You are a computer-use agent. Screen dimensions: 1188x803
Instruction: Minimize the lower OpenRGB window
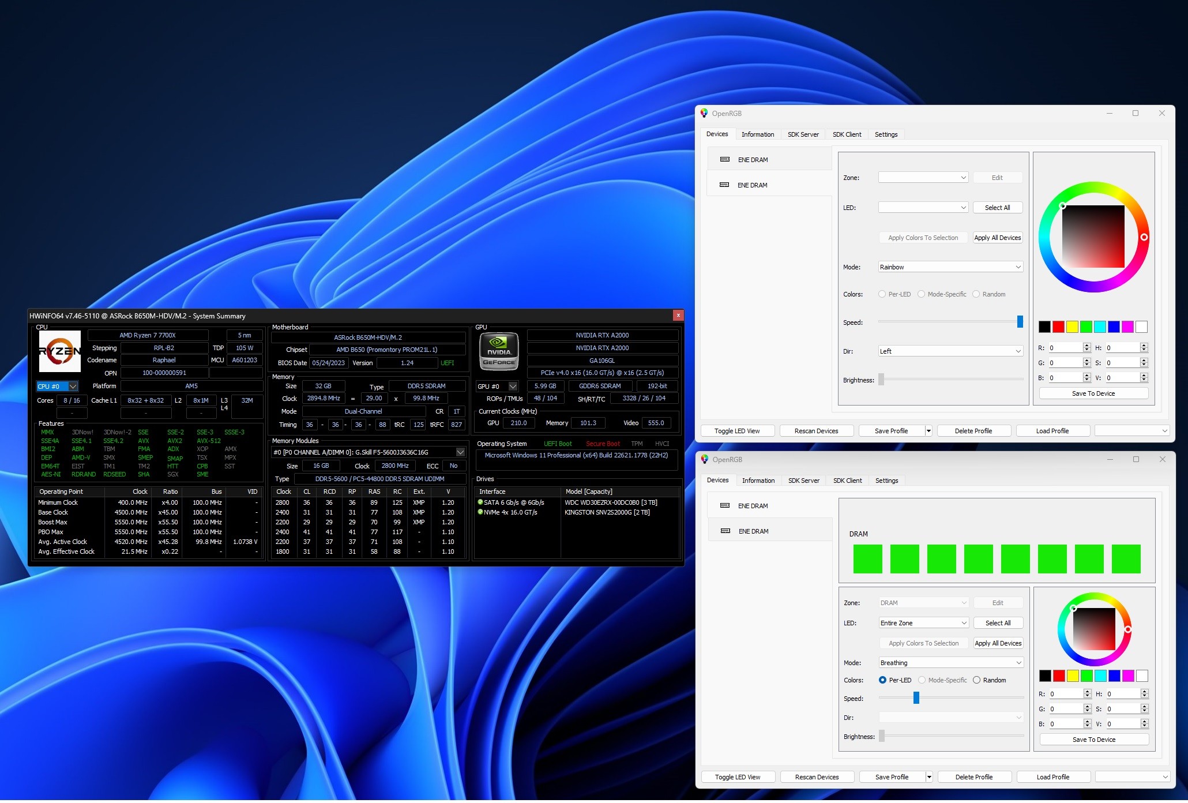point(1110,459)
